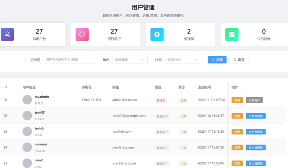Focus the keyword search input field
This screenshot has height=168, width=288.
[x=69, y=60]
